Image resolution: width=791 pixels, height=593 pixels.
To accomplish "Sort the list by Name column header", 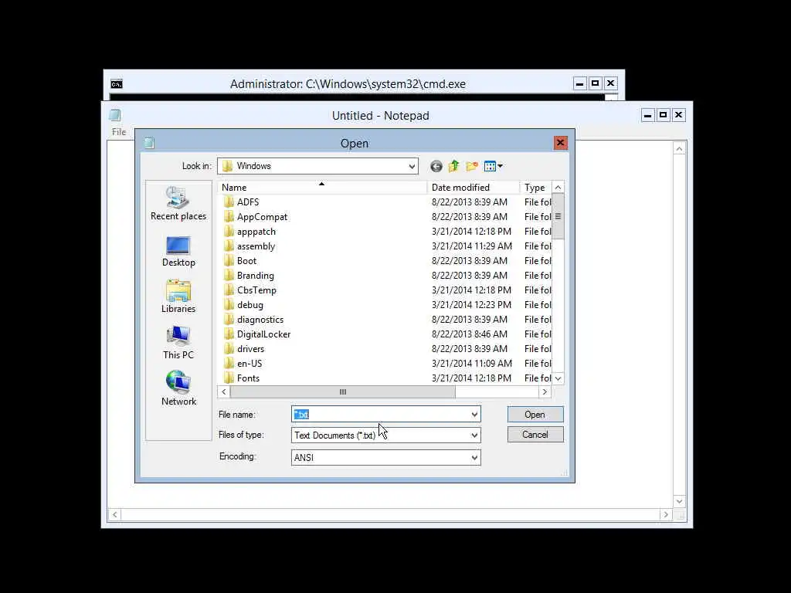I will 322,187.
